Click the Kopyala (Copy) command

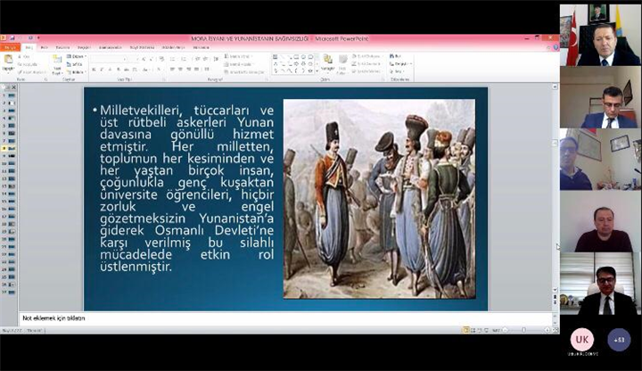pyautogui.click(x=28, y=64)
